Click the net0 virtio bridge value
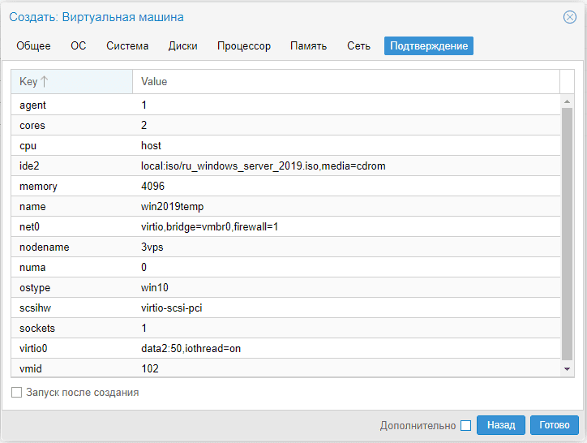Viewport: 587px width, 443px height. (210, 226)
